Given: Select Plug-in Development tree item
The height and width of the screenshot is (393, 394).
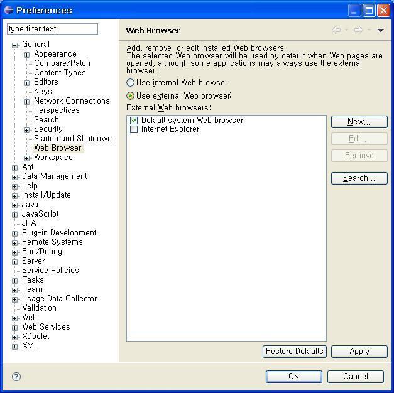Looking at the screenshot, I should tap(59, 232).
